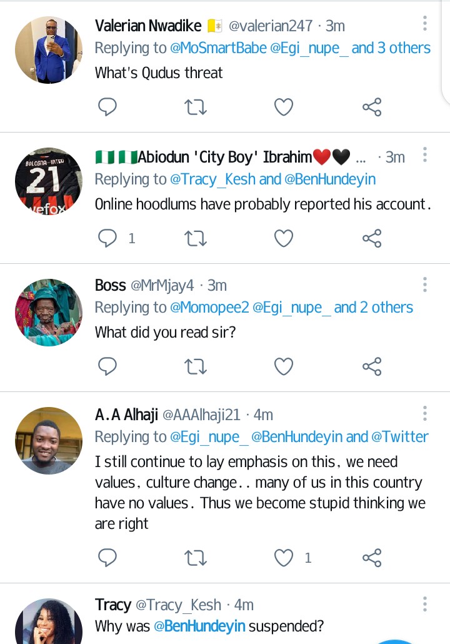Reply to 'What did you read sir?' tweet
This screenshot has height=644, width=450.
pos(107,366)
